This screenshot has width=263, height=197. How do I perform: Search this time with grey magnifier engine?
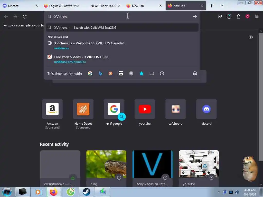click(131, 73)
